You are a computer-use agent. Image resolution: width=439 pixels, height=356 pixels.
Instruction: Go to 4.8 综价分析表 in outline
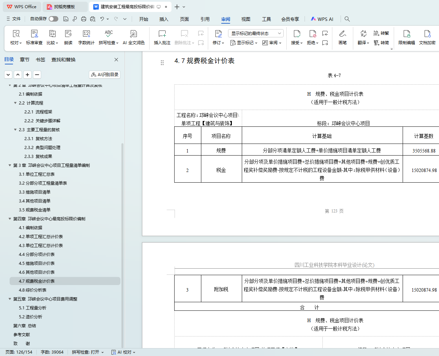click(x=33, y=290)
